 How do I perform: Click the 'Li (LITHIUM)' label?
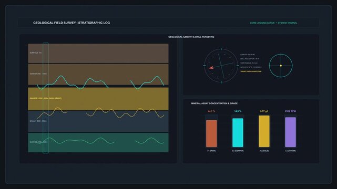(x=290, y=151)
